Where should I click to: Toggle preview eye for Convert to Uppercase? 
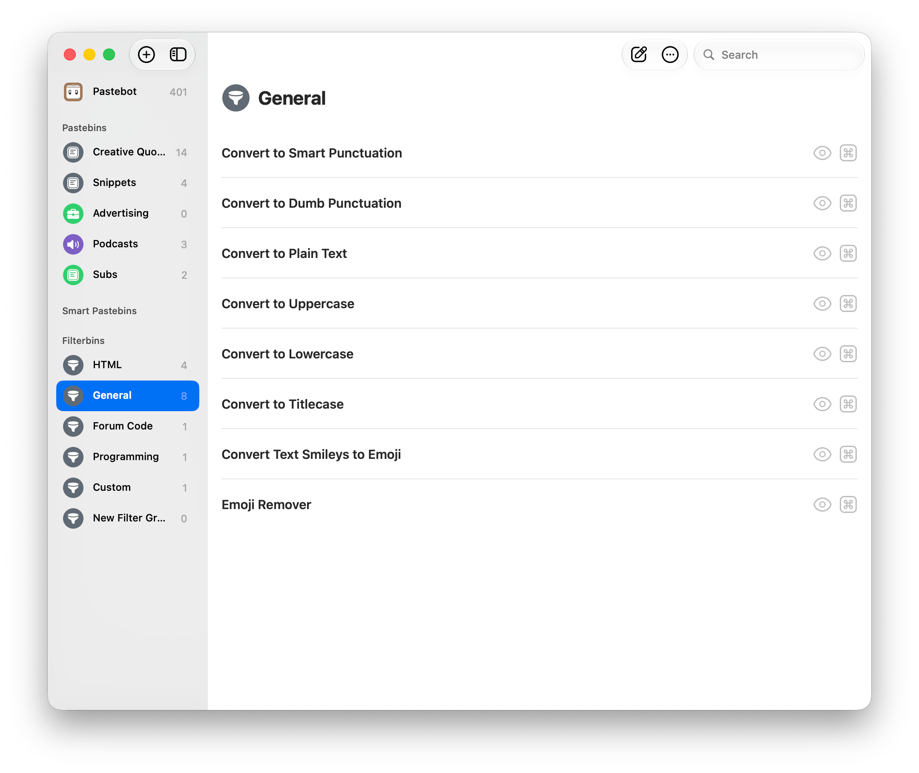(822, 303)
